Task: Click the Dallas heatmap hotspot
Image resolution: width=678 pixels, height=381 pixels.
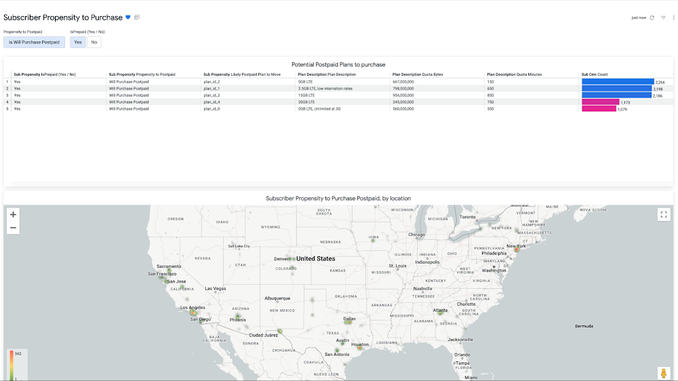Action: click(348, 322)
